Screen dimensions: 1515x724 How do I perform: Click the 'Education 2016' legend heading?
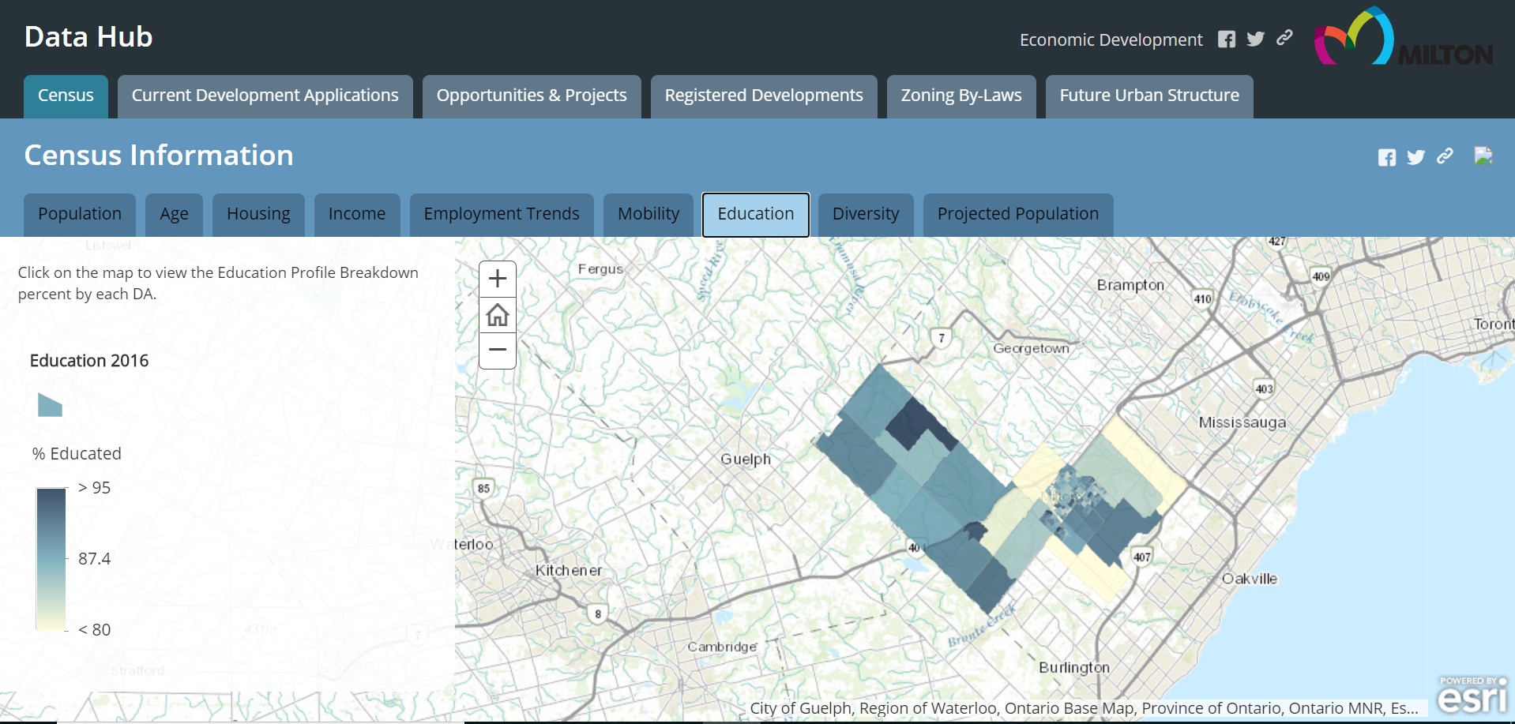(x=89, y=361)
